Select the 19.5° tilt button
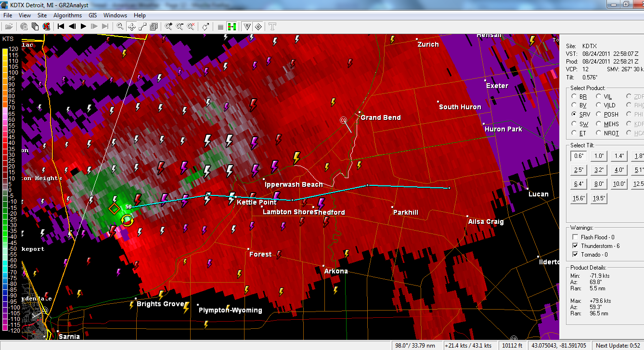Viewport: 644px width, 350px height. point(599,198)
